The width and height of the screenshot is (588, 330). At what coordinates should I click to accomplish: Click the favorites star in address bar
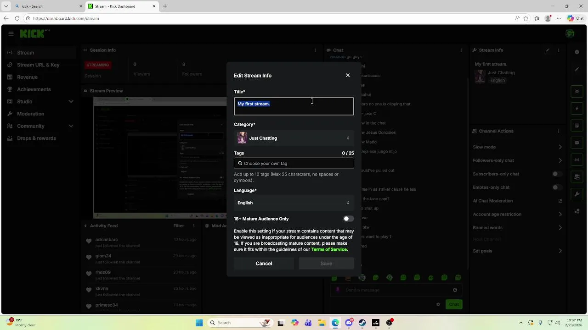pos(526,18)
